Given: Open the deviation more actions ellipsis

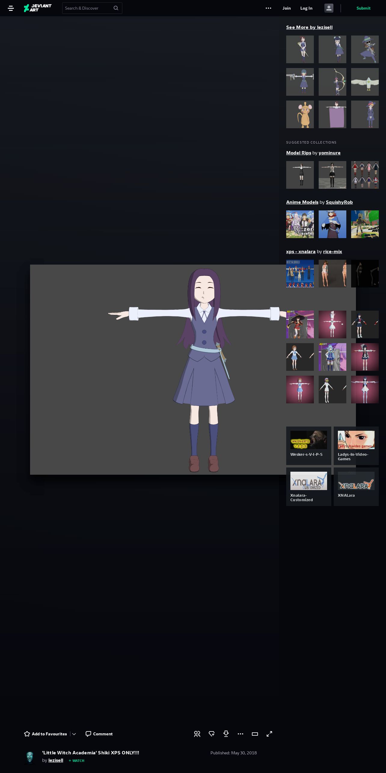Looking at the screenshot, I should click(240, 734).
